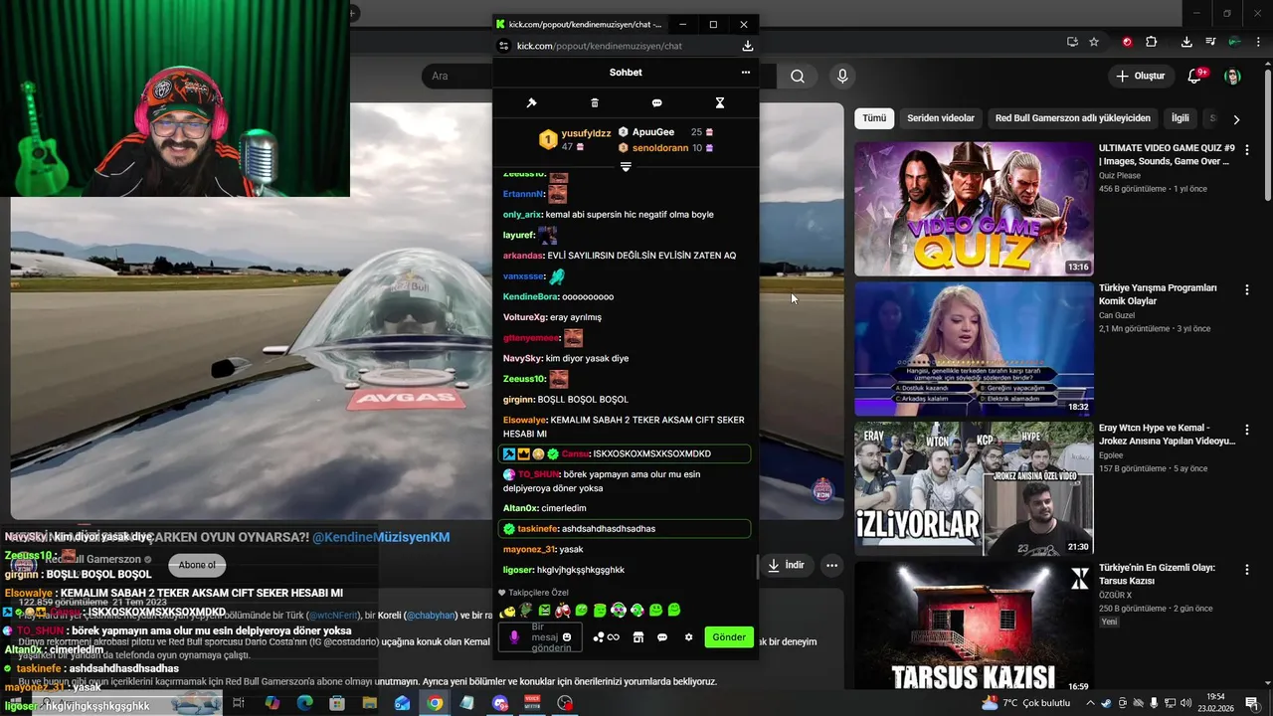Open YouTube notifications bell
This screenshot has height=716, width=1273.
pyautogui.click(x=1195, y=77)
